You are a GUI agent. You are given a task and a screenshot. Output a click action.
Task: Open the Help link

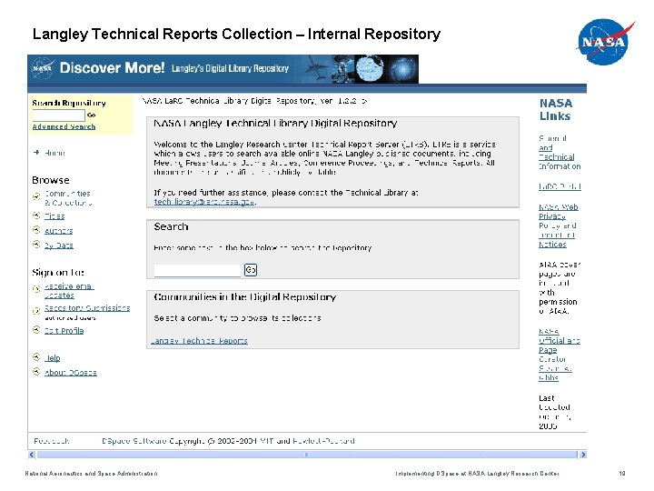53,358
